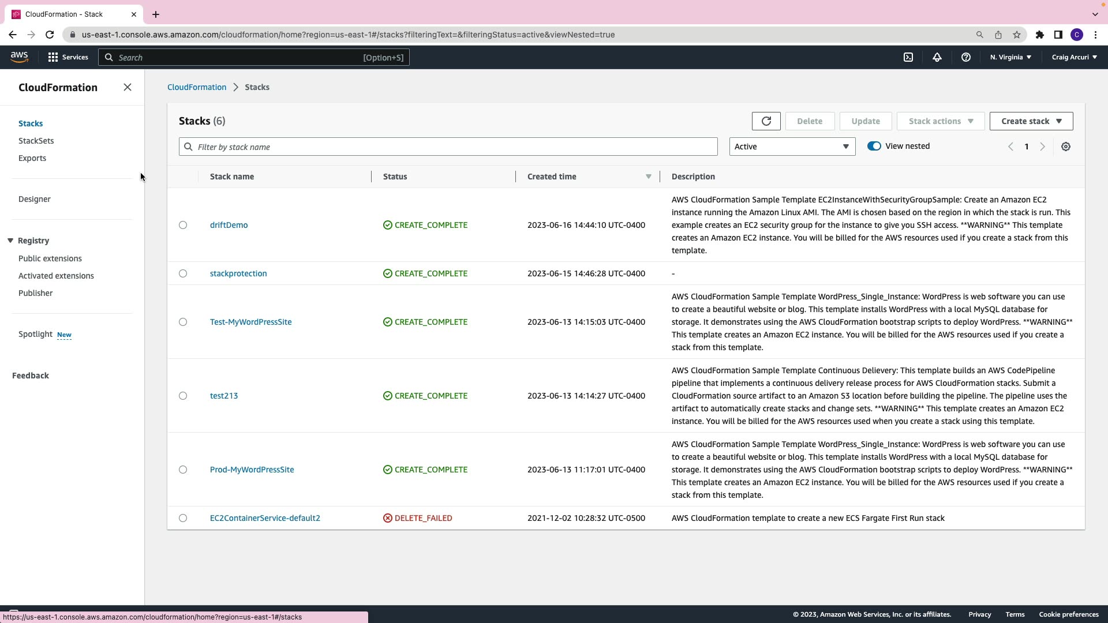Open the Services grid menu

pyautogui.click(x=68, y=57)
